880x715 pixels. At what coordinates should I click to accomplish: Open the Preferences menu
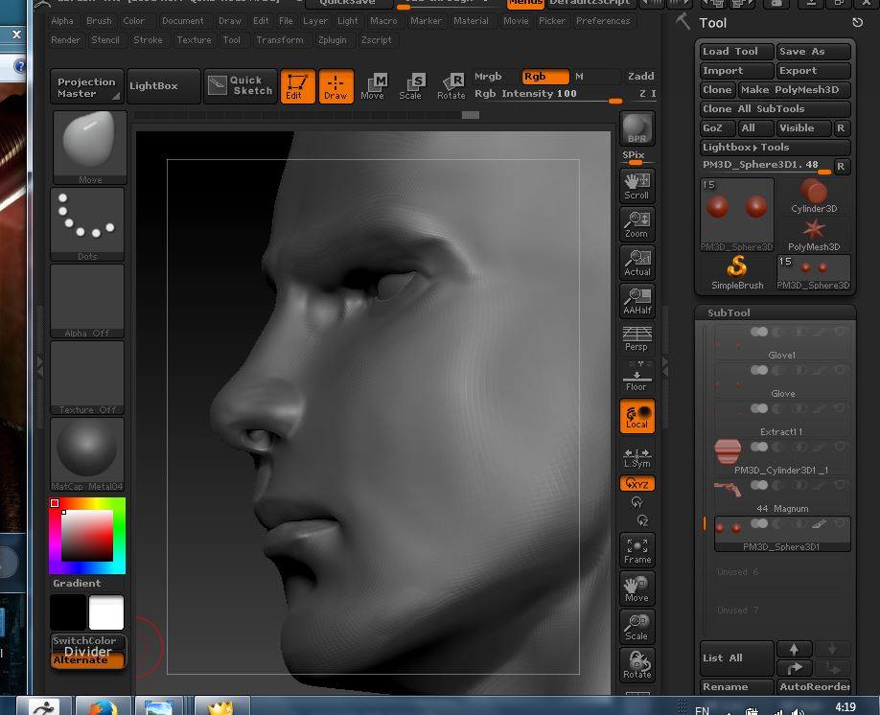tap(603, 21)
